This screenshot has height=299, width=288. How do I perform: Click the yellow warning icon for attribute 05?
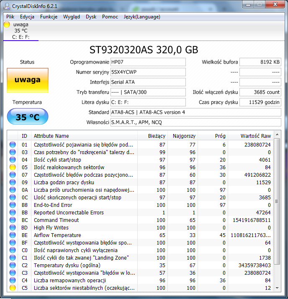pyautogui.click(x=13, y=167)
